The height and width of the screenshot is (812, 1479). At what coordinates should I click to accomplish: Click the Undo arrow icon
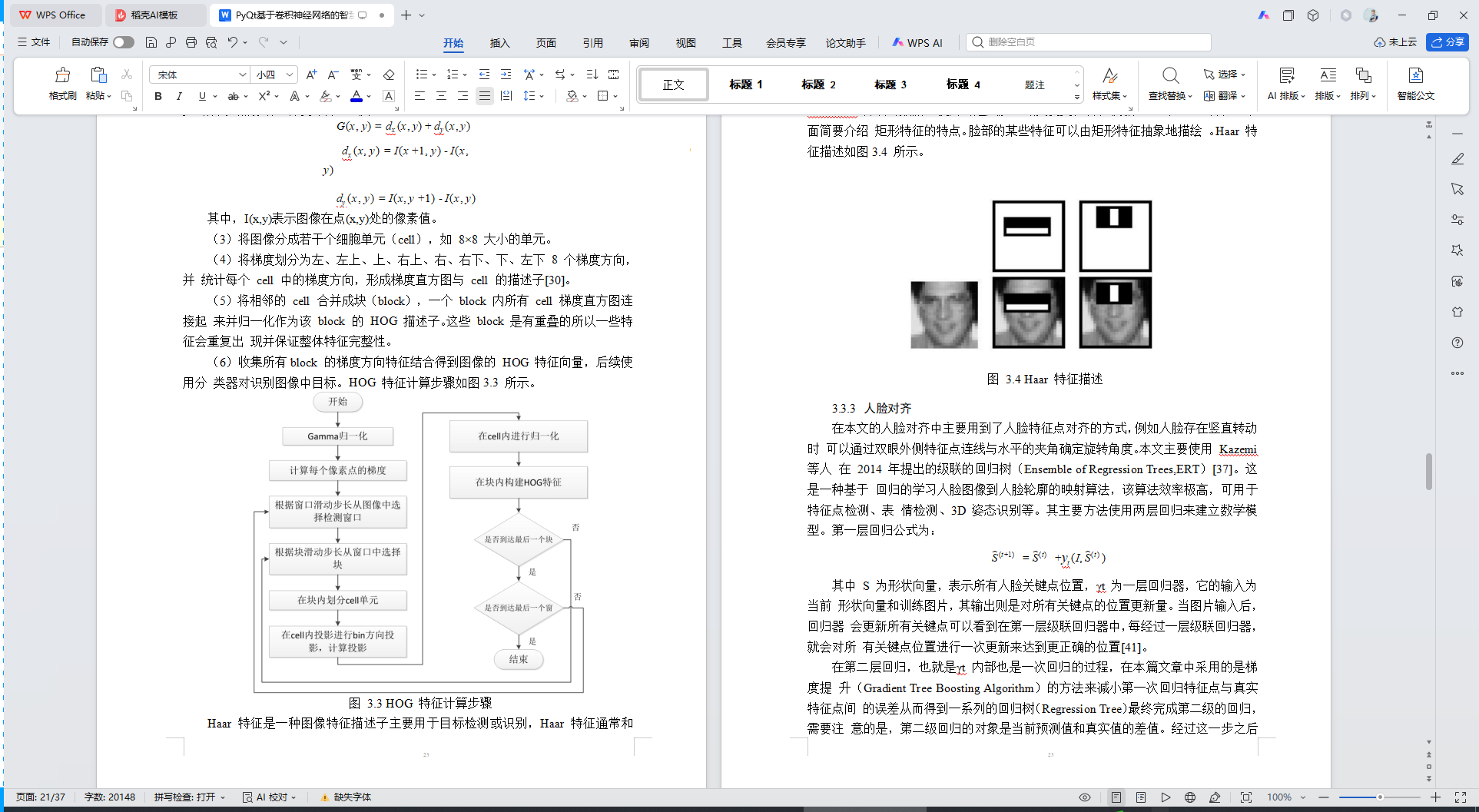[x=232, y=42]
